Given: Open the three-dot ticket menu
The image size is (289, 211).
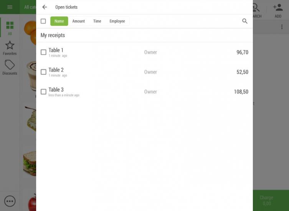Looking at the screenshot, I should [282, 27].
